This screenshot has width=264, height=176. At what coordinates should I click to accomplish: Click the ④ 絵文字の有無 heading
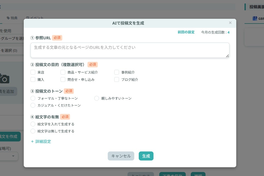(44, 117)
